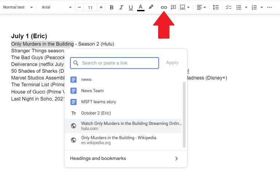280x171 pixels.
Task: Open line and paragraph spacing
Action: 215,7
